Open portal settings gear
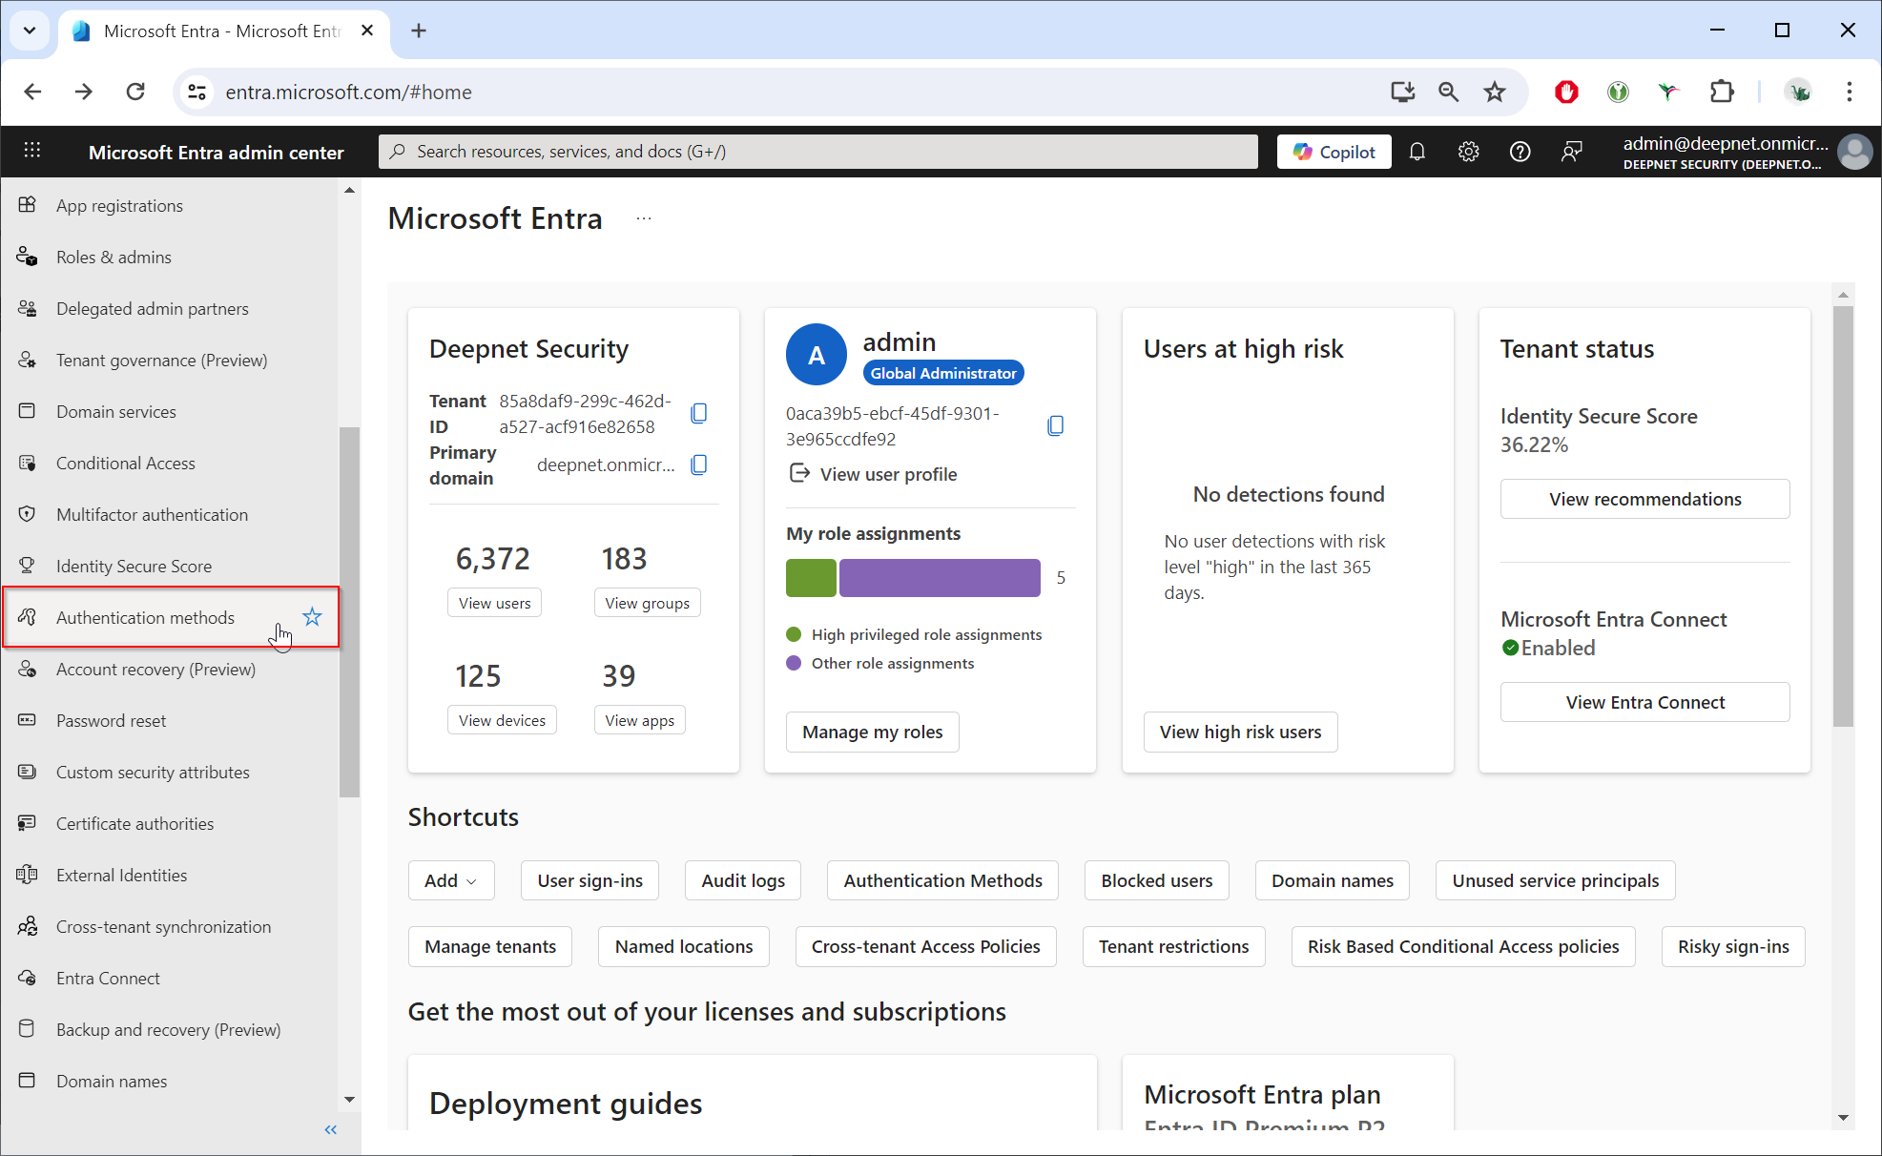Image resolution: width=1882 pixels, height=1156 pixels. point(1468,152)
